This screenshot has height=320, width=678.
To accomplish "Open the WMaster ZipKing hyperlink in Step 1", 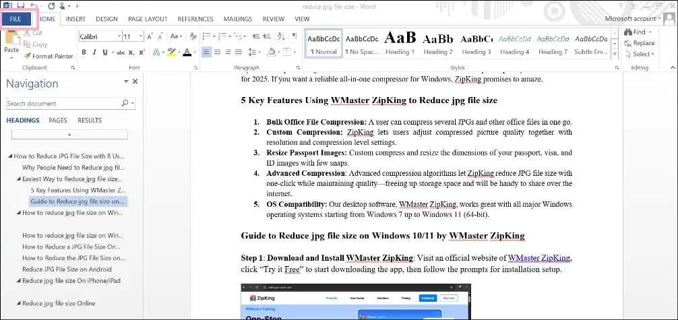I will pos(539,258).
